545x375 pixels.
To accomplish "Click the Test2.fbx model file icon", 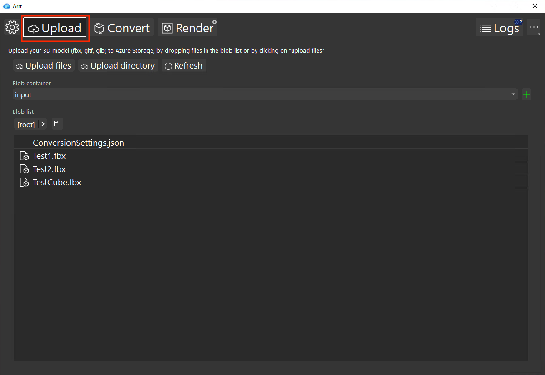I will click(x=24, y=169).
